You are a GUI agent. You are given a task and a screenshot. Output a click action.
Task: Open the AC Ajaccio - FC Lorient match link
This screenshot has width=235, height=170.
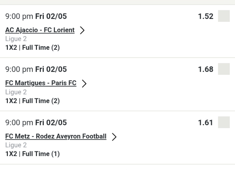pyautogui.click(x=40, y=30)
